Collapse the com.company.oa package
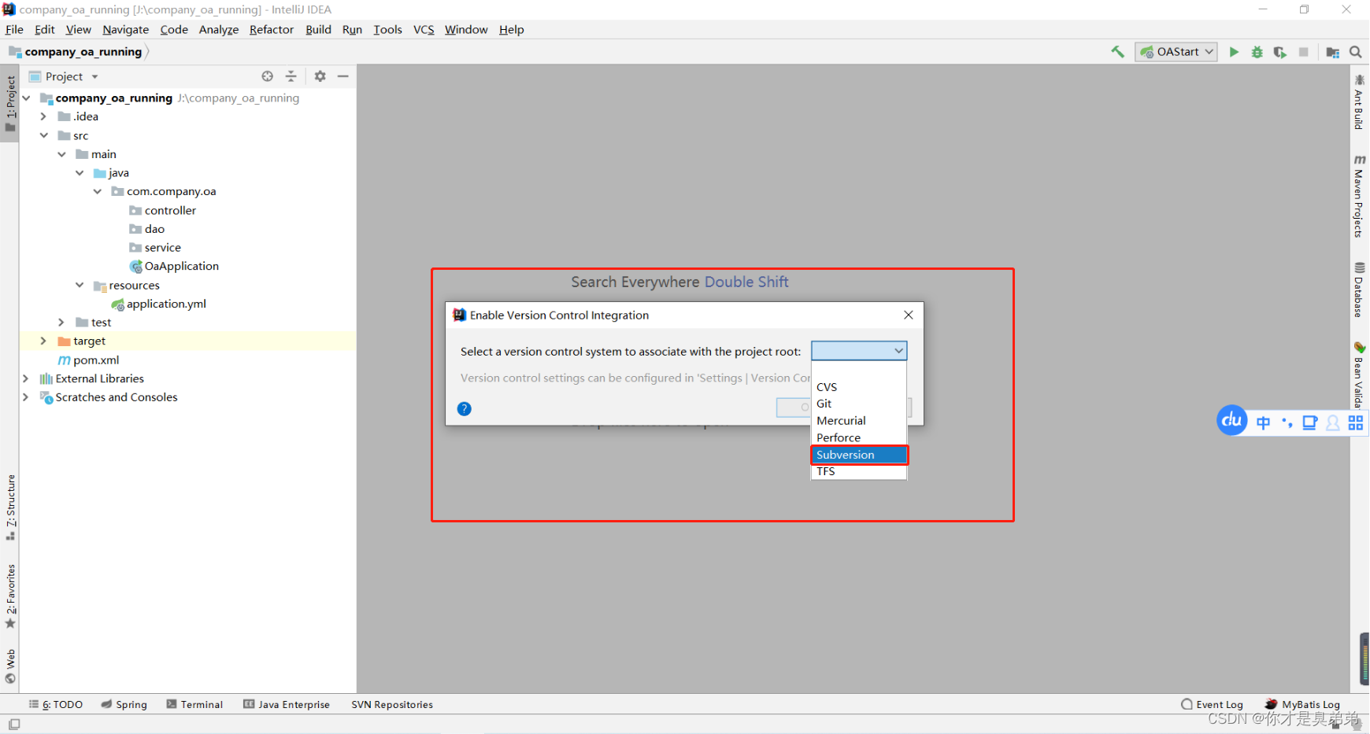This screenshot has width=1370, height=734. click(97, 191)
